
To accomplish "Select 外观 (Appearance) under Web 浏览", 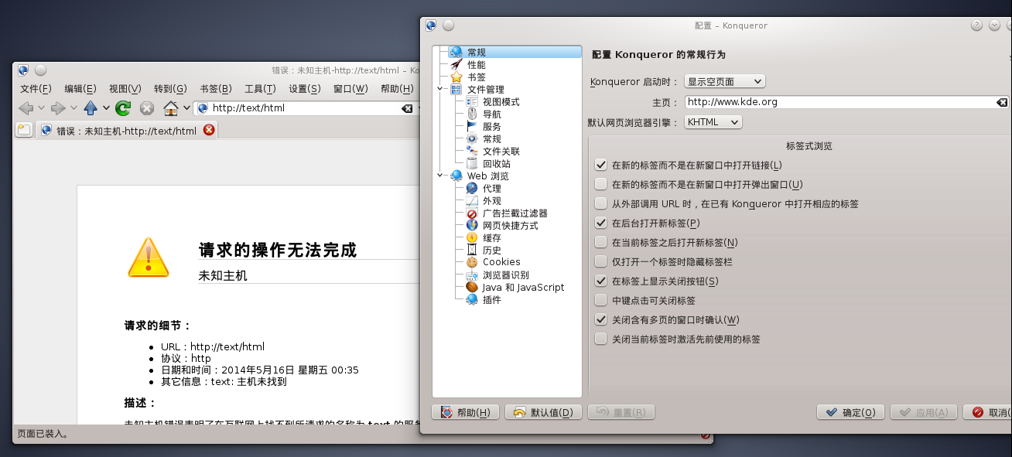I will click(x=491, y=201).
